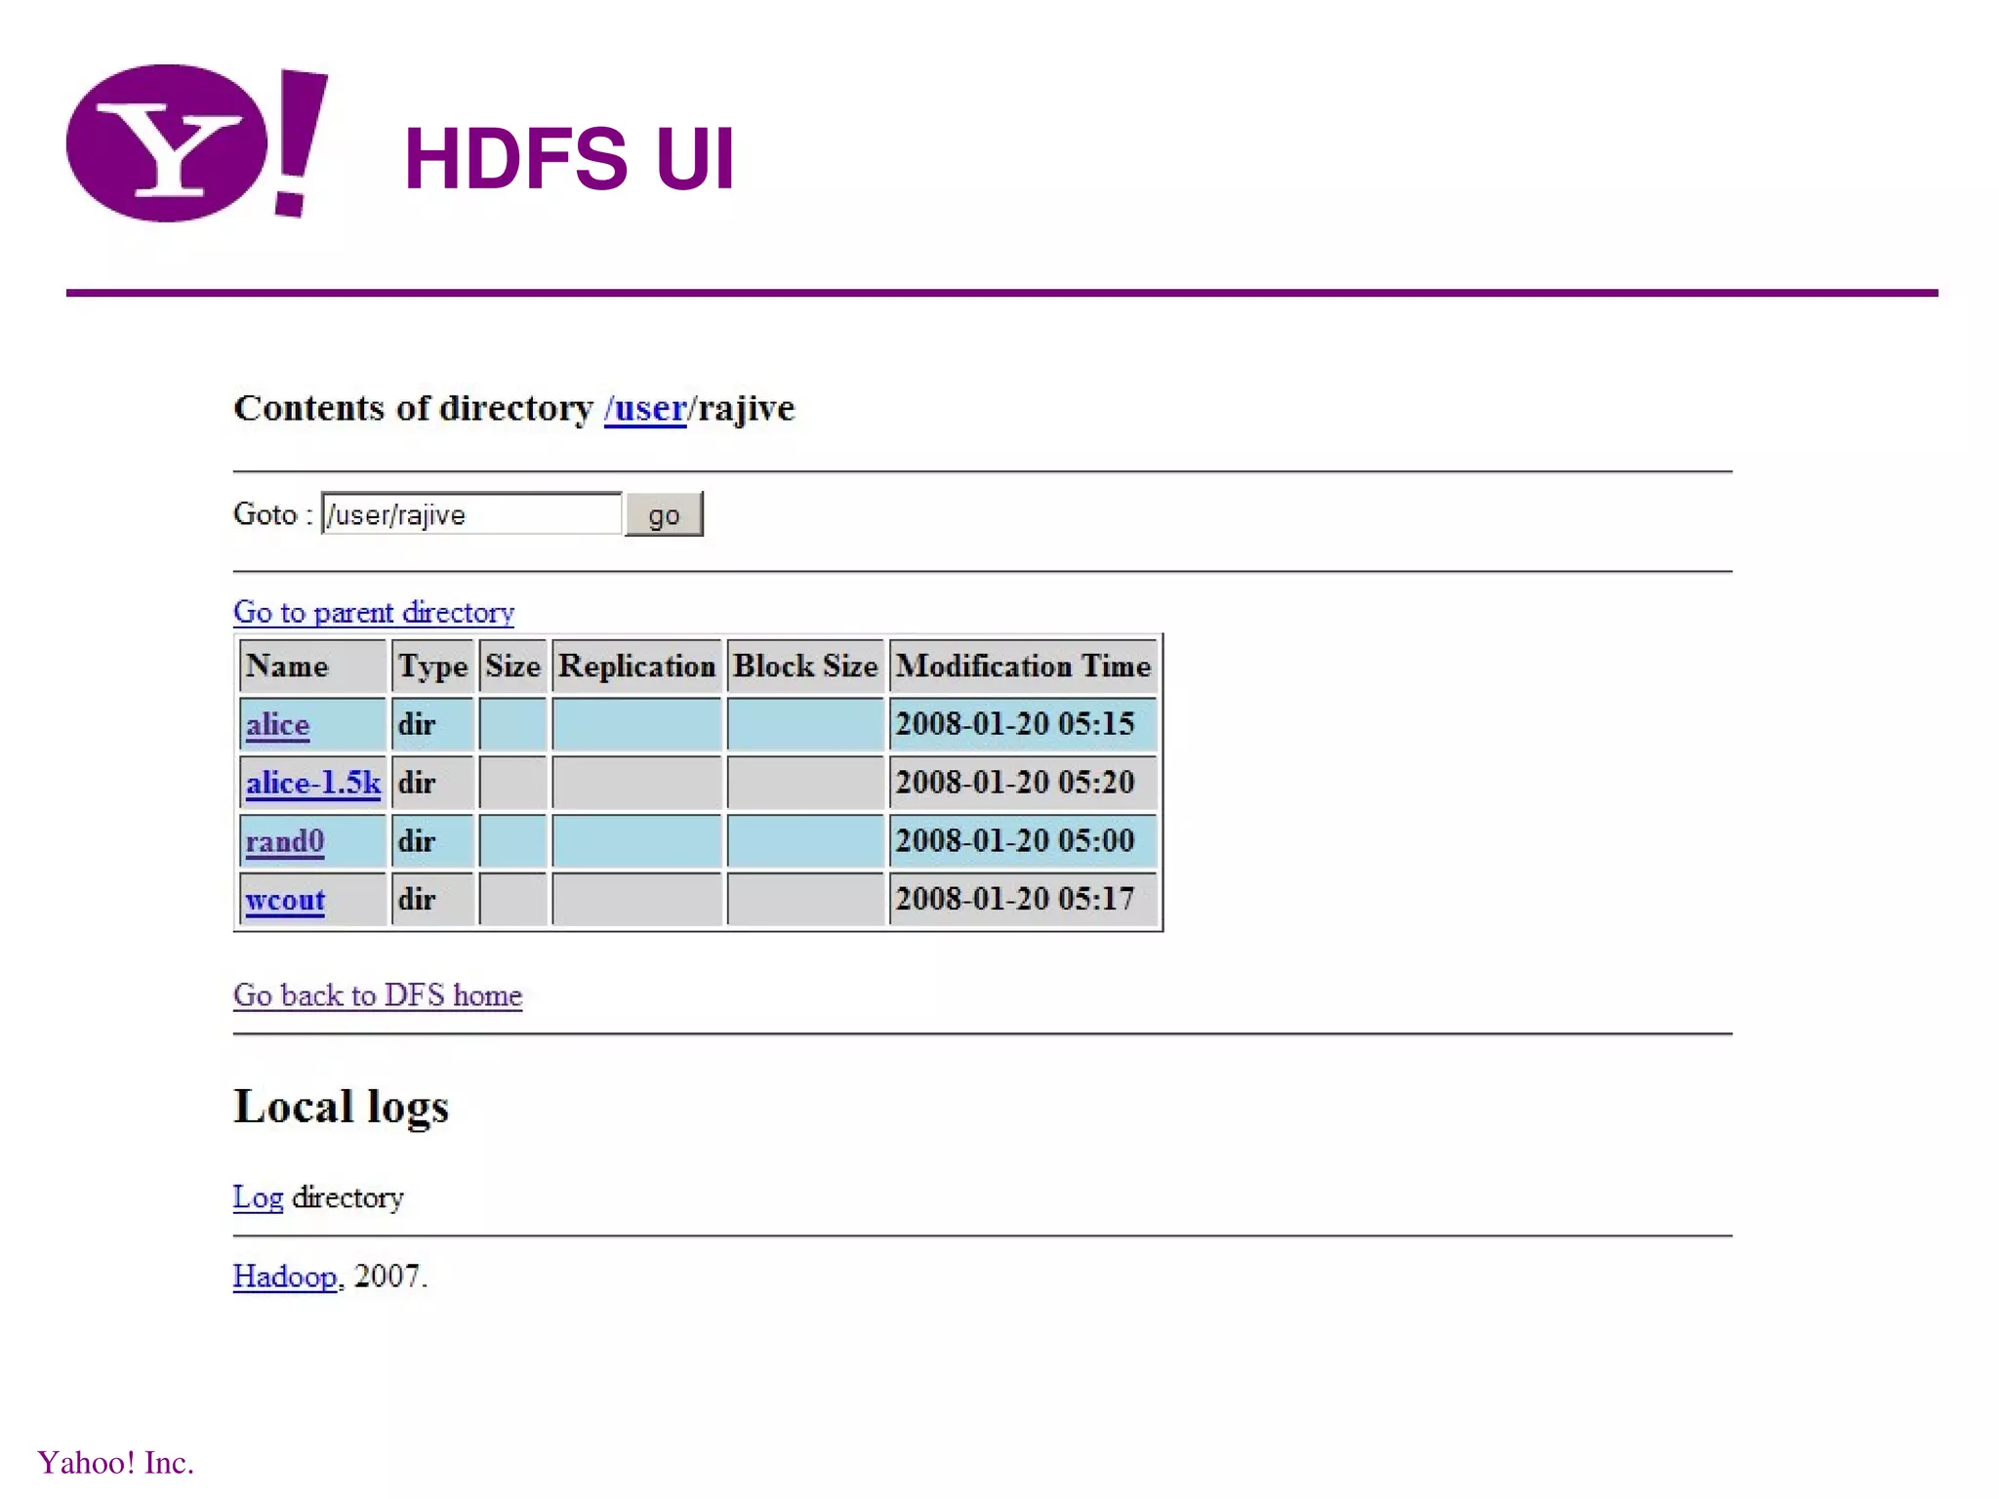The image size is (1999, 1499).
Task: Open the Log directory link
Action: click(258, 1197)
